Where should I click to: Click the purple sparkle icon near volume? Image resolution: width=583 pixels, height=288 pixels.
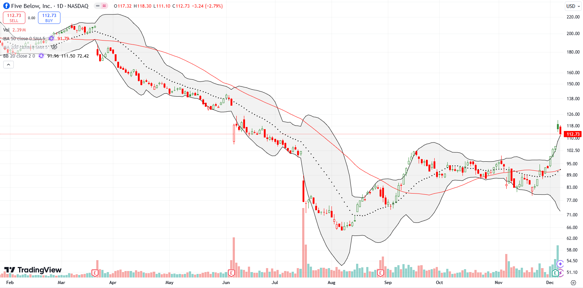pos(560,264)
